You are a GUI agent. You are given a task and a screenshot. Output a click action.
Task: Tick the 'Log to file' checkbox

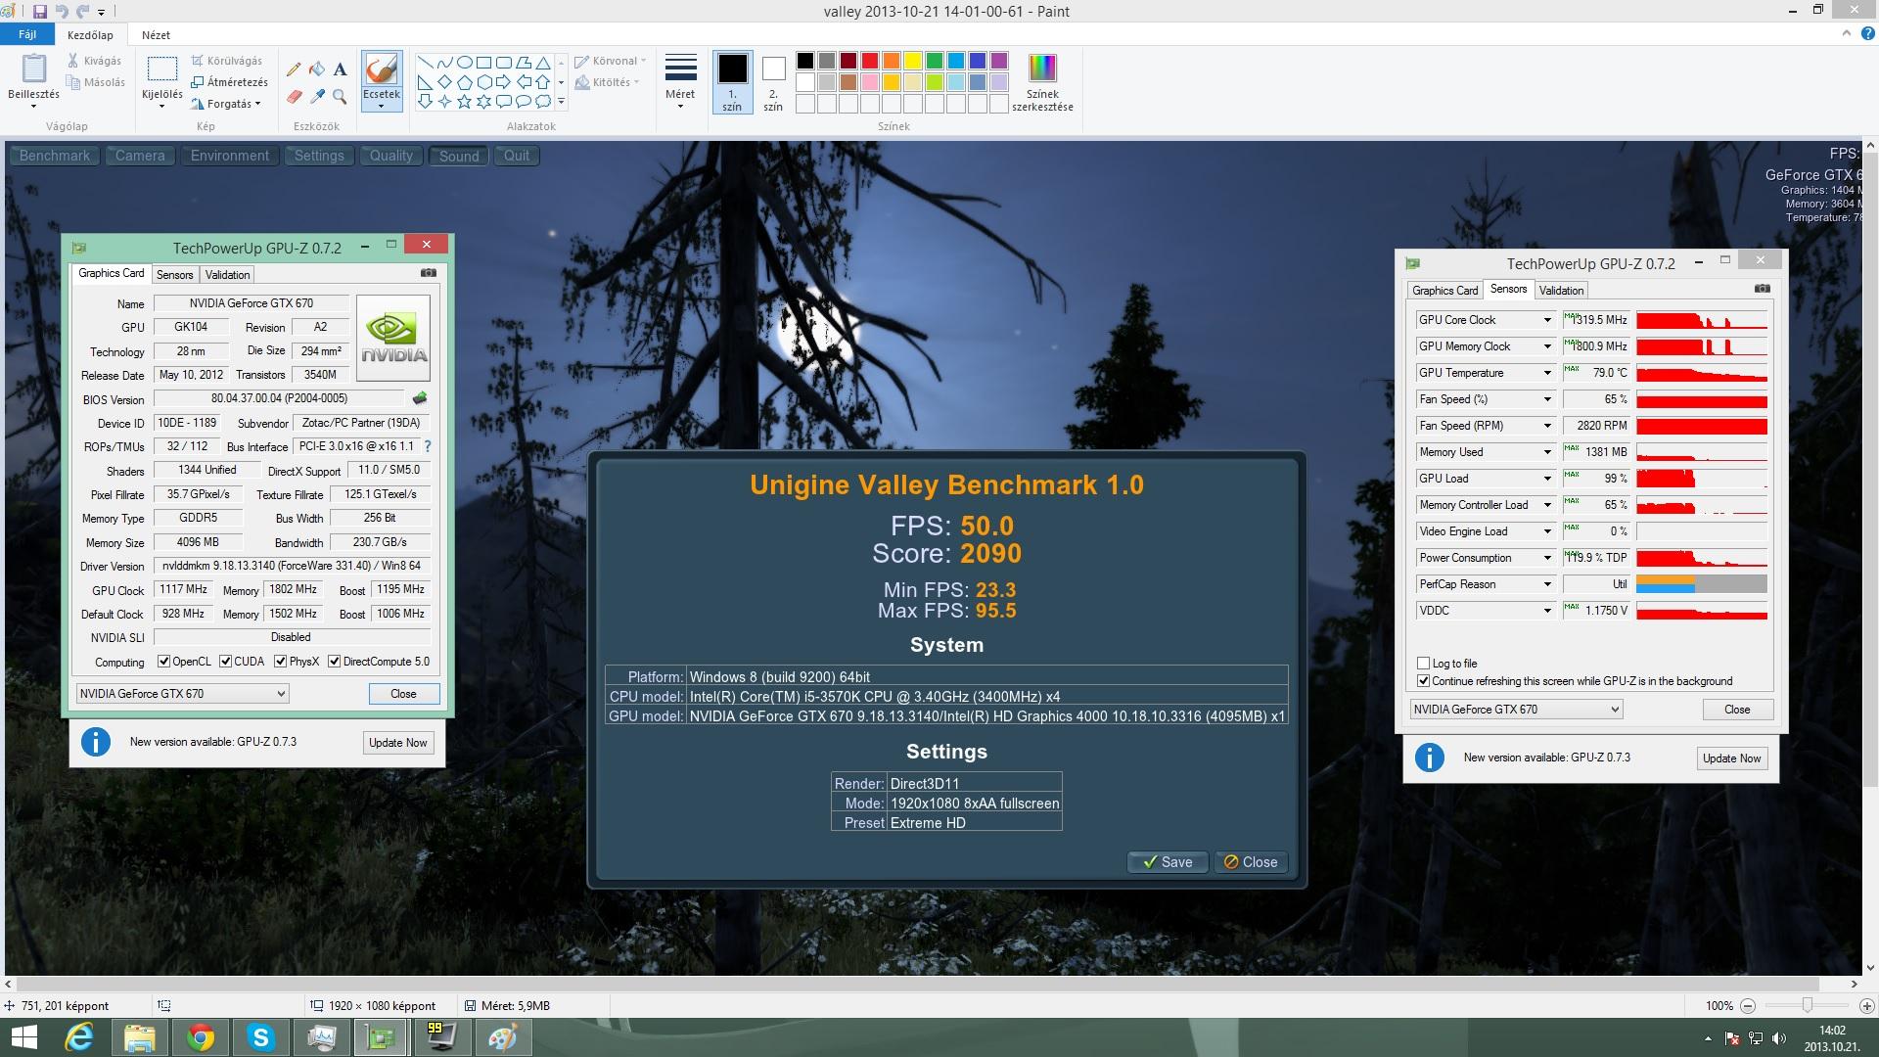(x=1424, y=664)
